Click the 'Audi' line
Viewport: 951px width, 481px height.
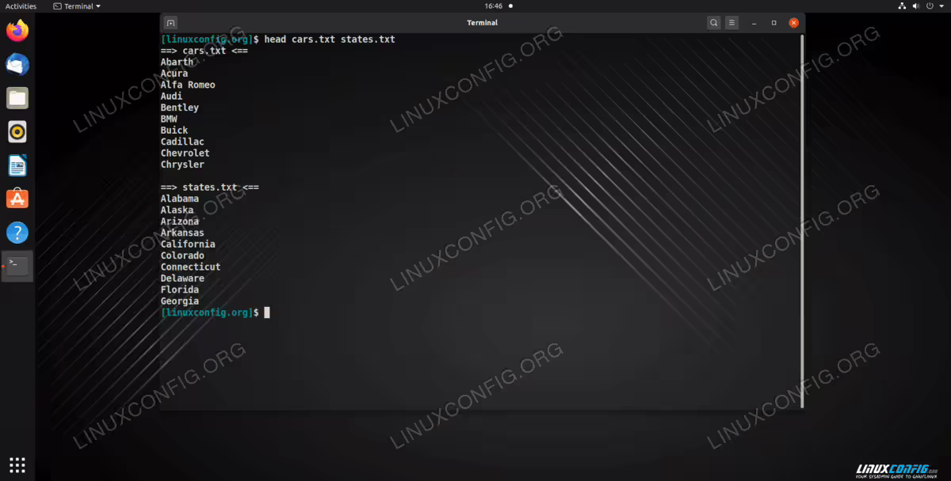coord(171,96)
